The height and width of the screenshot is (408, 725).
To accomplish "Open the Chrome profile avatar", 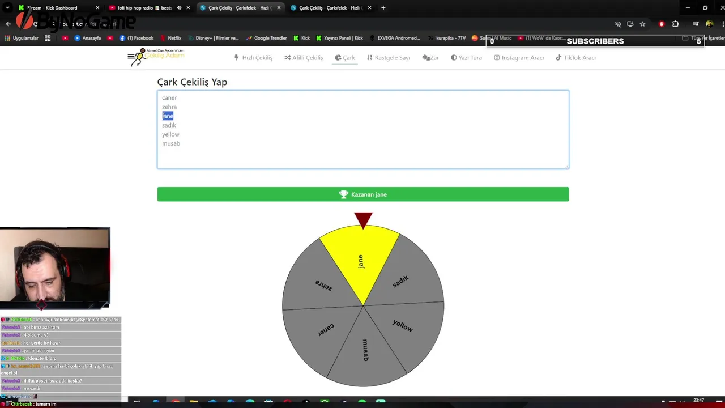I will [x=710, y=24].
